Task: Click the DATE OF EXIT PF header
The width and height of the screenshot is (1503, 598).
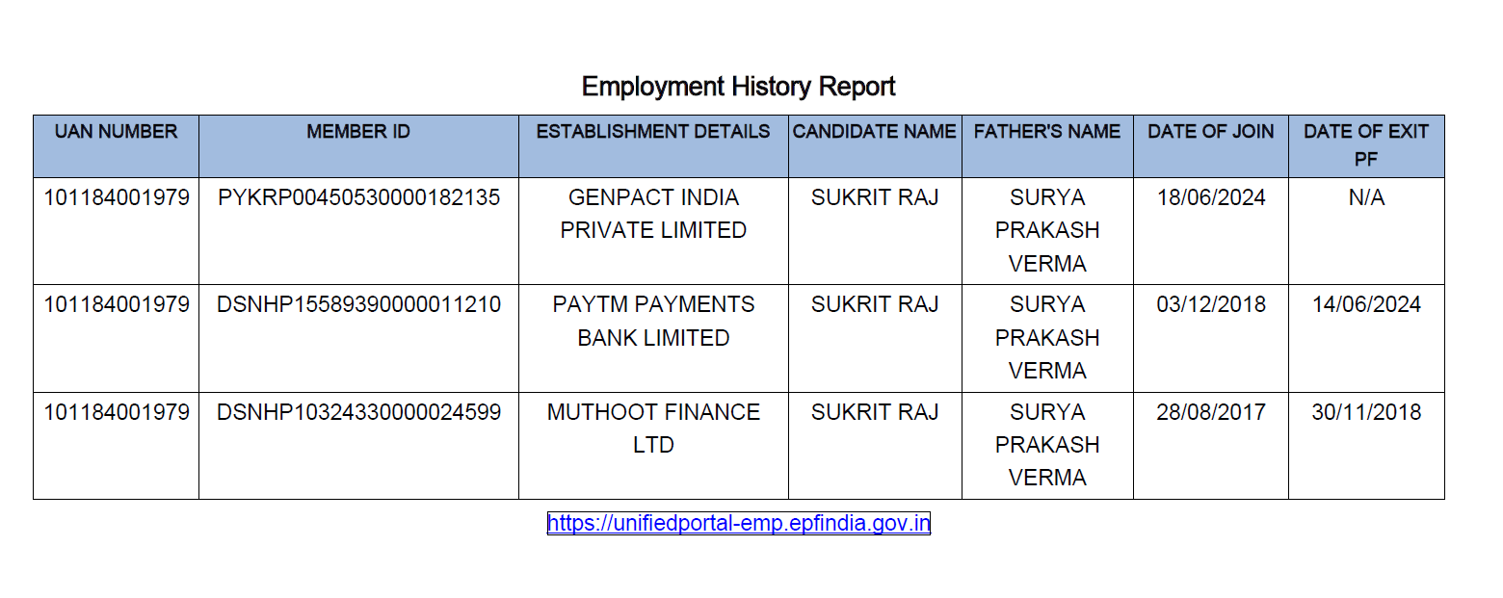Action: pos(1366,145)
